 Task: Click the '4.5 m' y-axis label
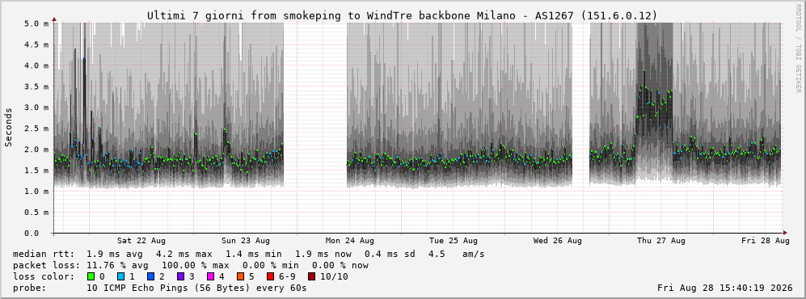(36, 44)
